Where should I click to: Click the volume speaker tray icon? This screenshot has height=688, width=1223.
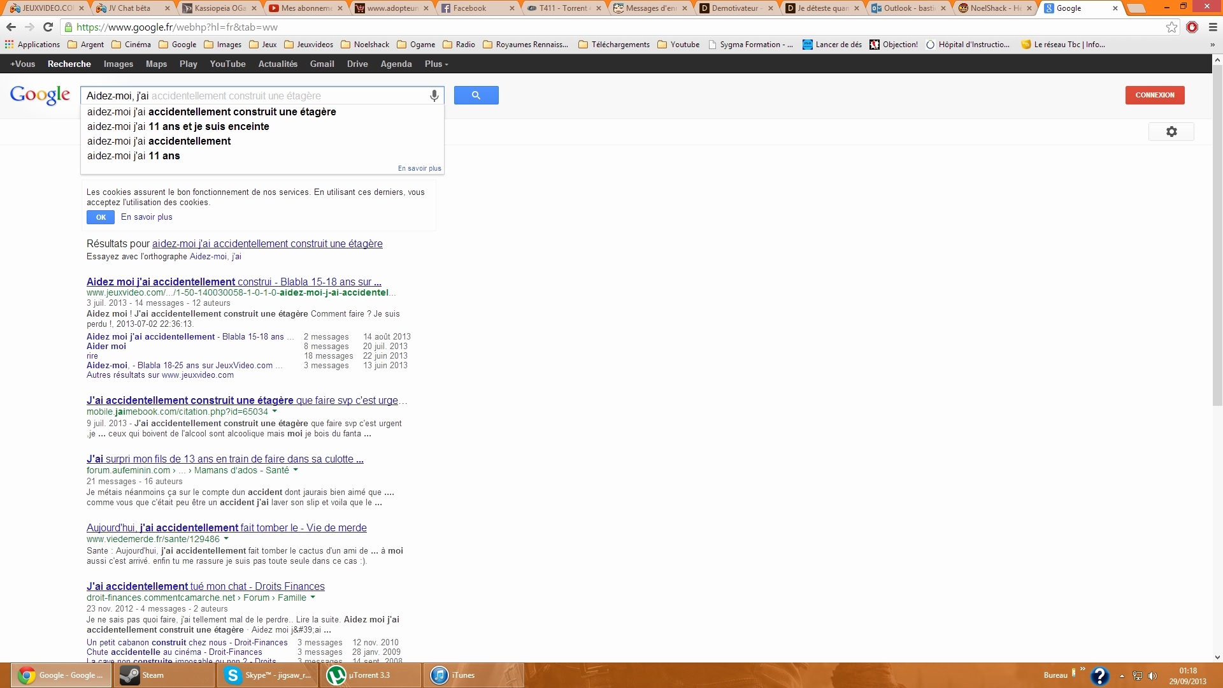[x=1152, y=675]
